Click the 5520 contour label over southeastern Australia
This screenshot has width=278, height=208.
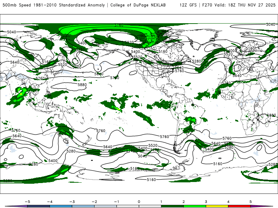[62, 133]
